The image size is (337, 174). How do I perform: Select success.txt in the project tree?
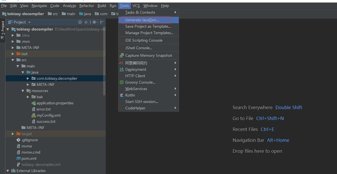click(46, 121)
